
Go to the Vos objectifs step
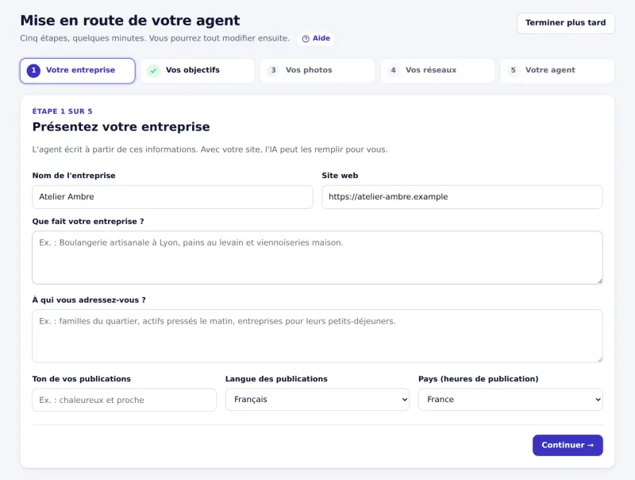(x=198, y=71)
